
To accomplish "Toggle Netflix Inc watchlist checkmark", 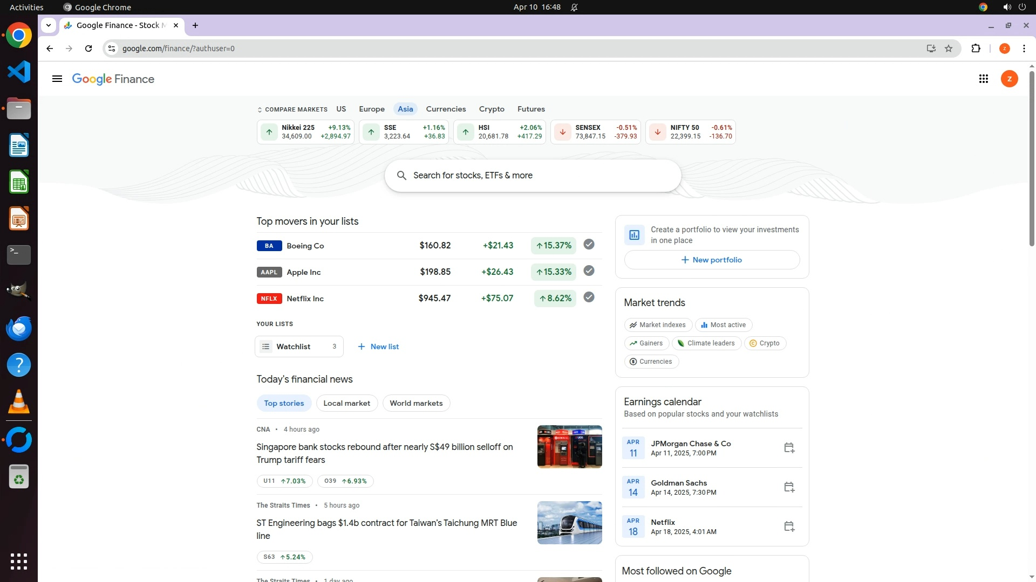I will pyautogui.click(x=589, y=297).
